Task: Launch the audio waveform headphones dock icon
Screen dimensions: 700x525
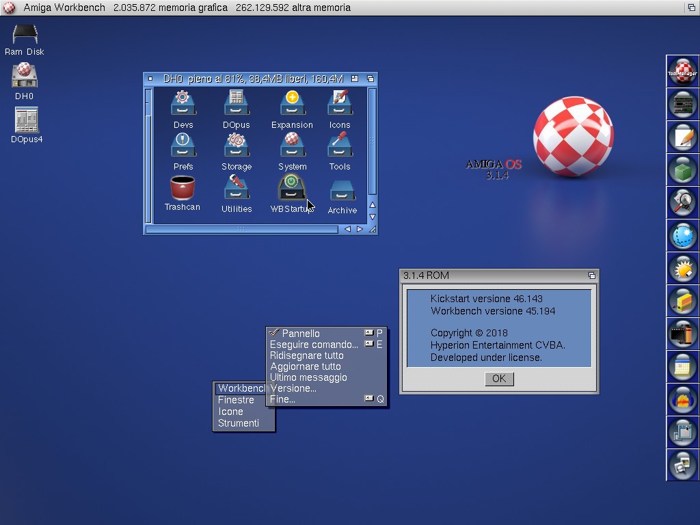Action: coord(683,399)
